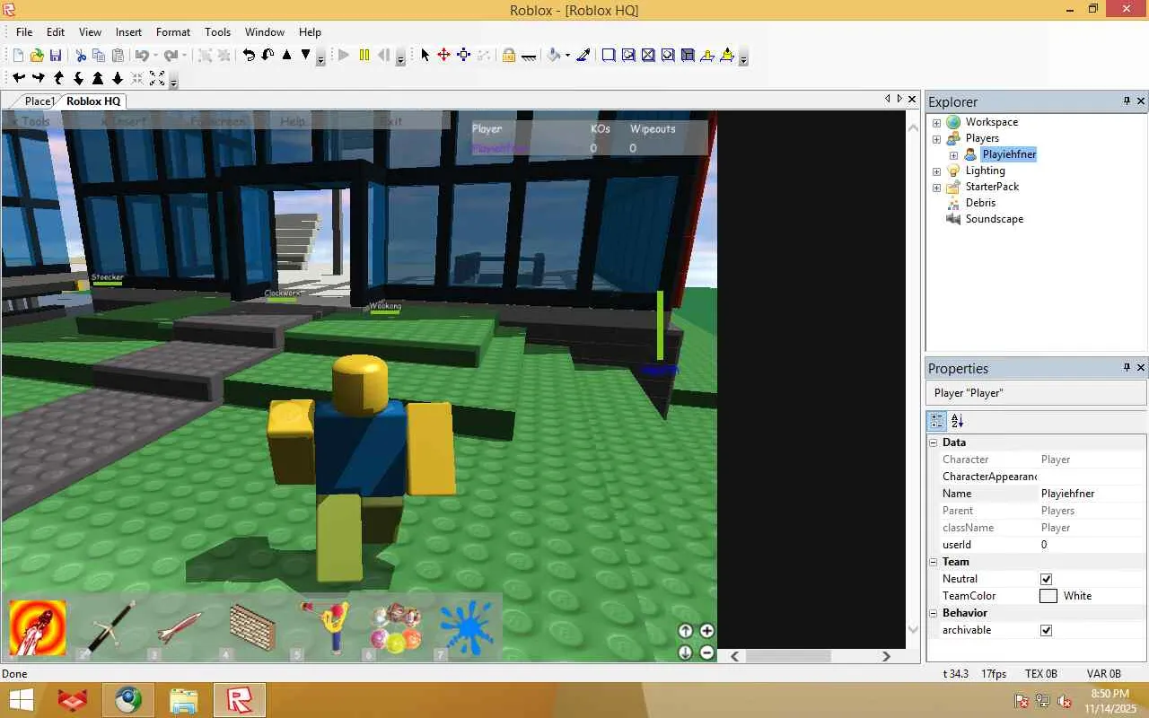Pause the simulation with the yellow pause icon
This screenshot has height=718, width=1149.
click(364, 56)
